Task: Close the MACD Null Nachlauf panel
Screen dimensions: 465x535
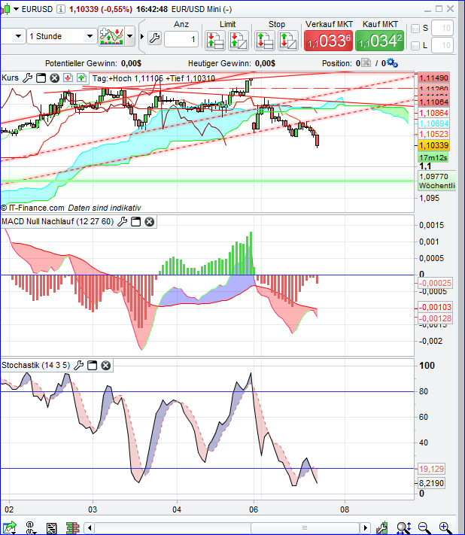Action: pos(150,222)
